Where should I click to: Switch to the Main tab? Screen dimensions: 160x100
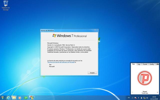pyautogui.click(x=133, y=64)
